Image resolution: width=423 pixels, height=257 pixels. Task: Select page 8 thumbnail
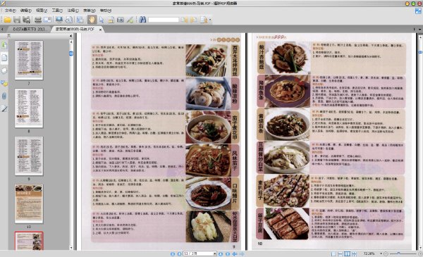point(29,108)
